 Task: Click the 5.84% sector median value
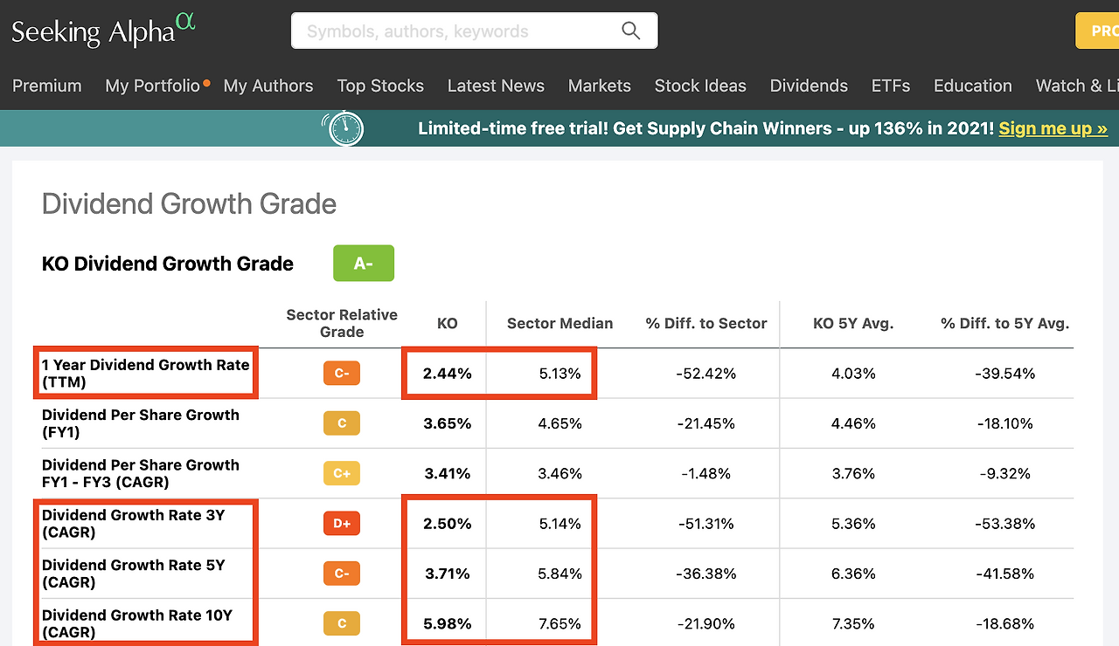point(560,574)
